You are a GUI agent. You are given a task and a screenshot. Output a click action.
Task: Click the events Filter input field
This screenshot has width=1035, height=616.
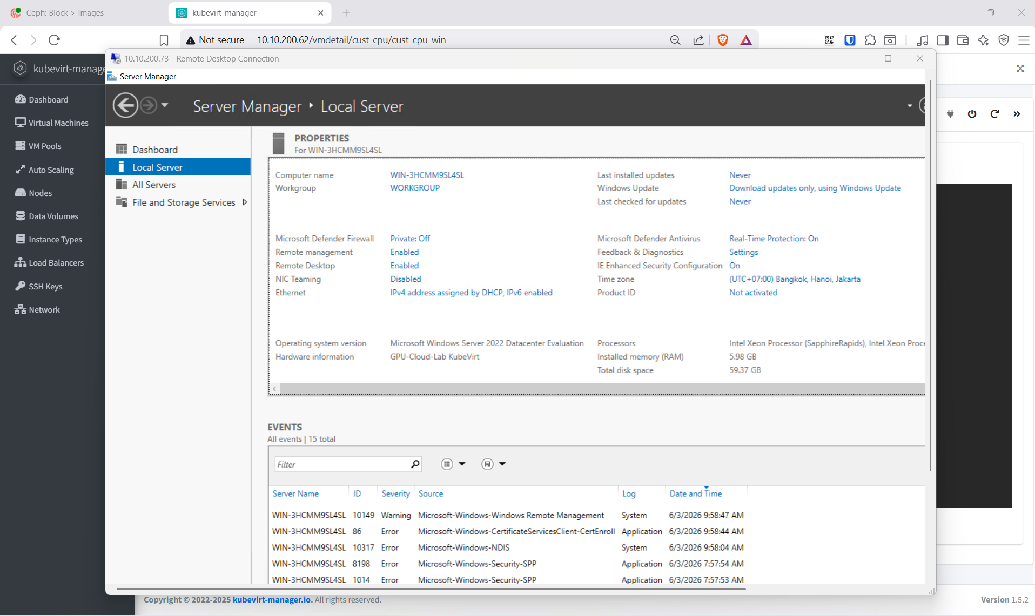(342, 464)
